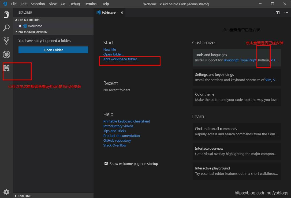The width and height of the screenshot is (291, 198).
Task: Click the JavaScript language link
Action: click(231, 60)
